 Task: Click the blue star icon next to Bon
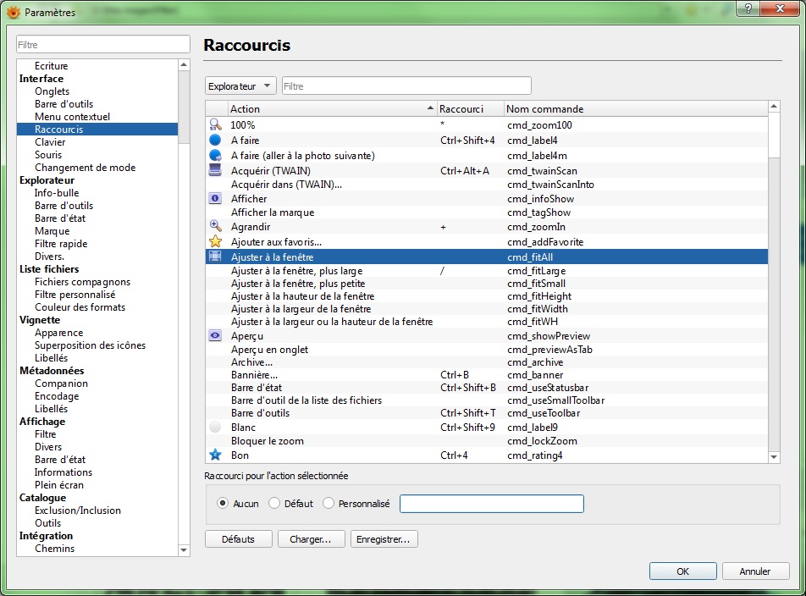(215, 455)
